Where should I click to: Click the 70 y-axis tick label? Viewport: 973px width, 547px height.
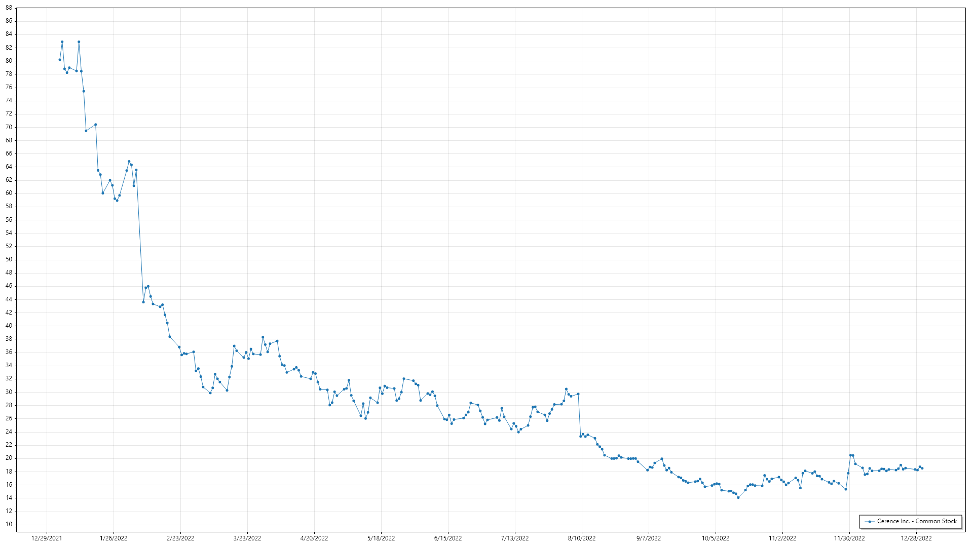click(9, 127)
